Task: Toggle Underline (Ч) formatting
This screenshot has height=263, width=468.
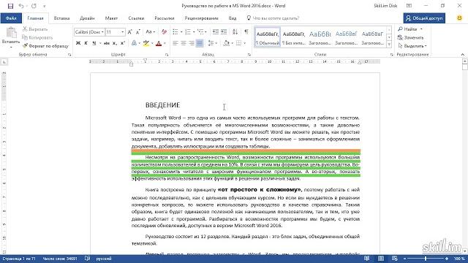Action: 94,44
